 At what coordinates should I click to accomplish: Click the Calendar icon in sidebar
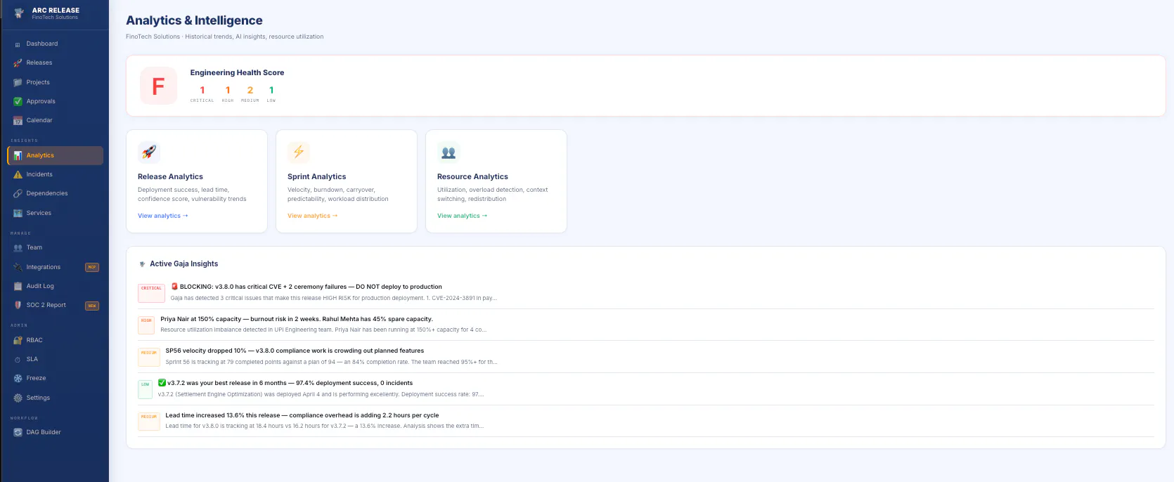18,121
